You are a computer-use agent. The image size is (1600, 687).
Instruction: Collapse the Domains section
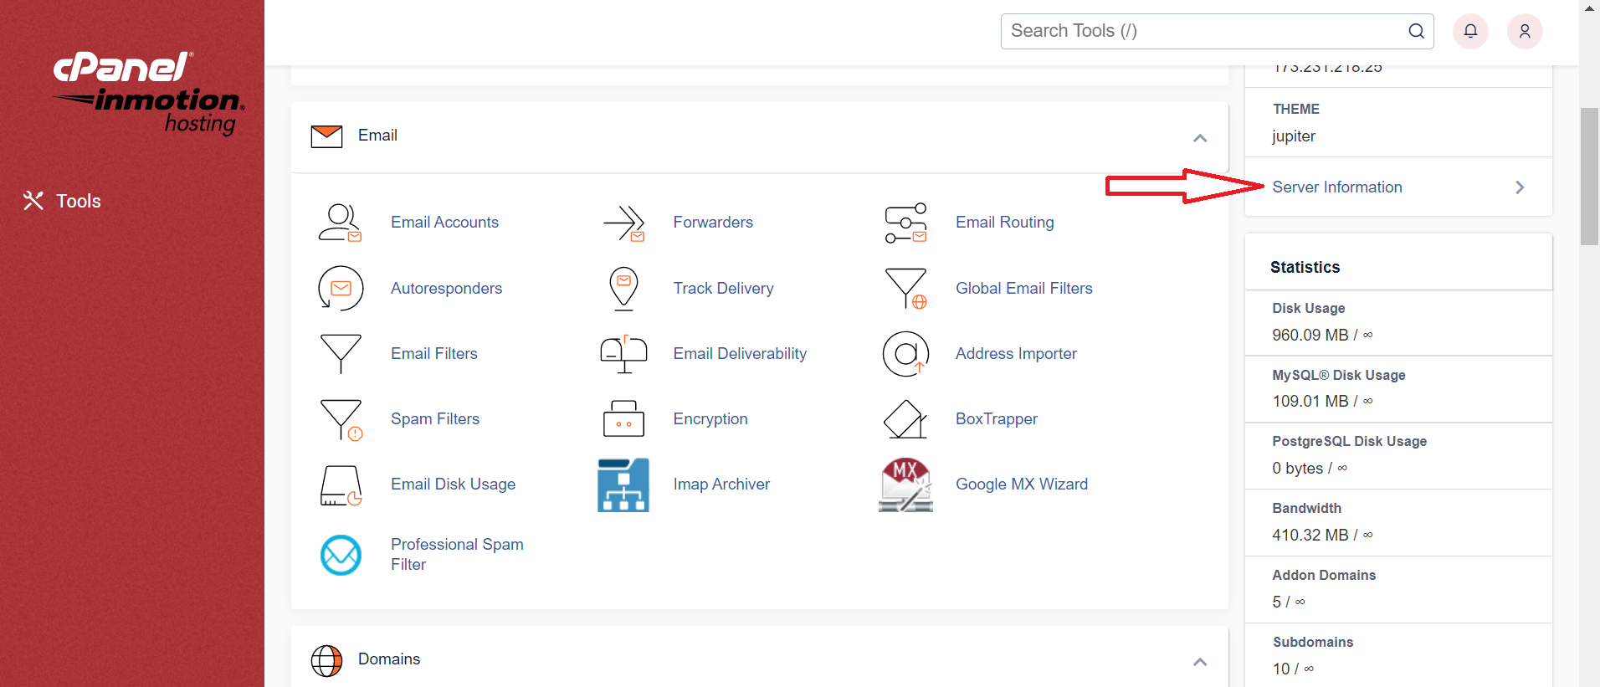[x=1200, y=662]
